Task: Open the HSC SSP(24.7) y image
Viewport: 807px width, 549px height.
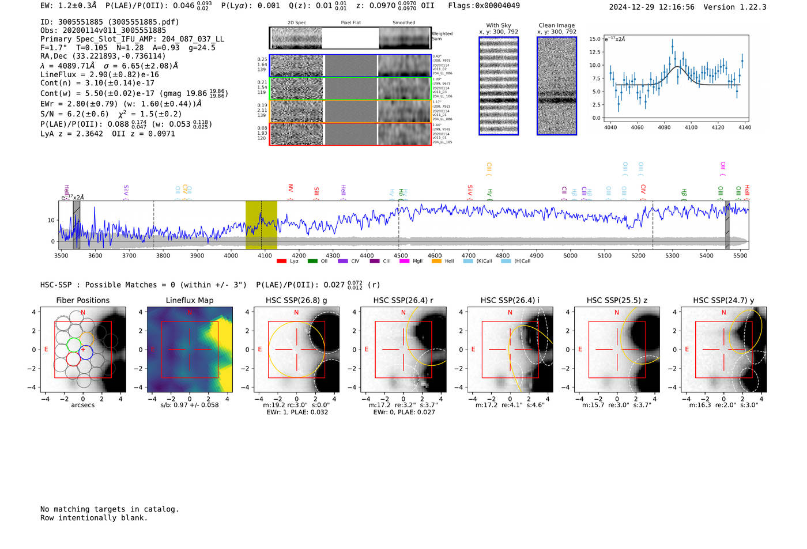Action: point(724,349)
